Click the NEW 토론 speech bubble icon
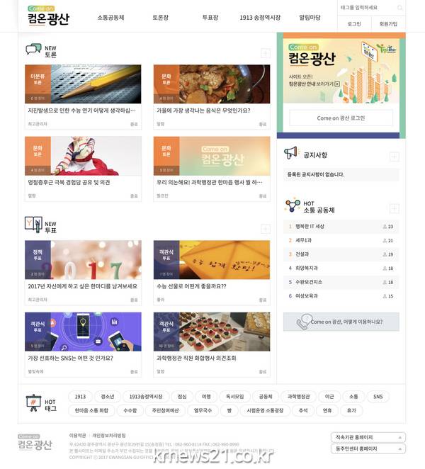This screenshot has height=469, width=425. (33, 49)
